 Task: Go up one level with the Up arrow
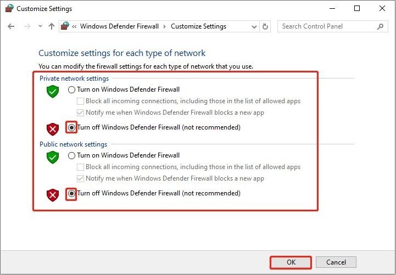tap(52, 26)
